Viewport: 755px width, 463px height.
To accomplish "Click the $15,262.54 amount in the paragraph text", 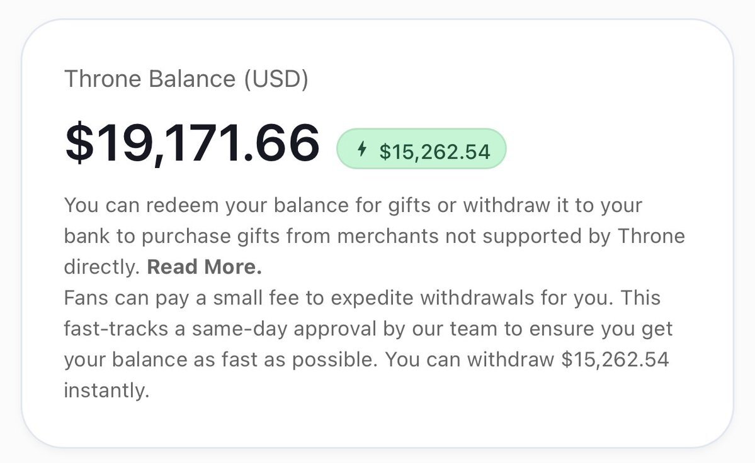I will pos(615,360).
